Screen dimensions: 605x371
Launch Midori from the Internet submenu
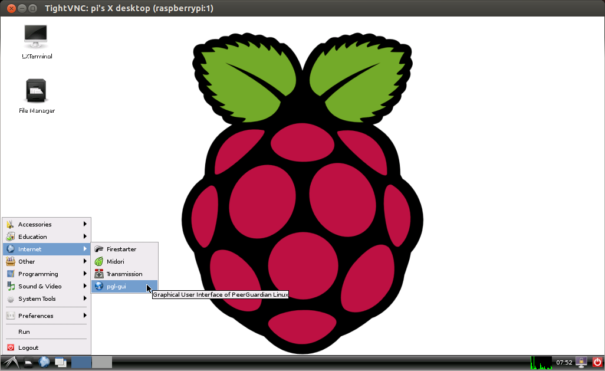[116, 261]
